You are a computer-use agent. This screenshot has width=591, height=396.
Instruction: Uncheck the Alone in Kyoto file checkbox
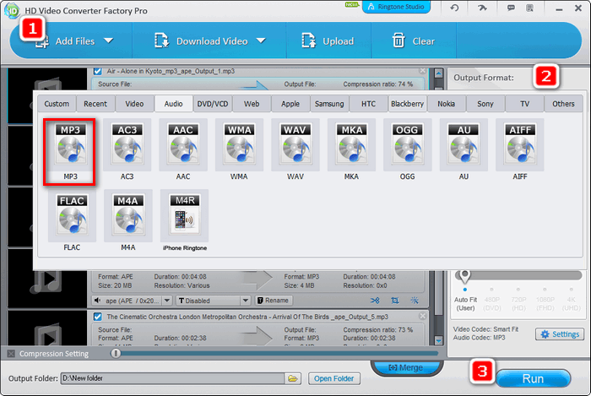[x=98, y=71]
